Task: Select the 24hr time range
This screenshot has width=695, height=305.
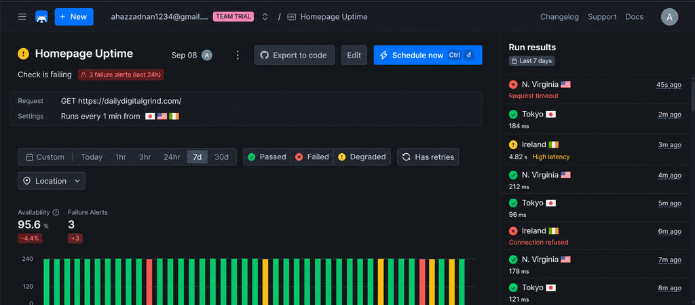Action: 172,157
